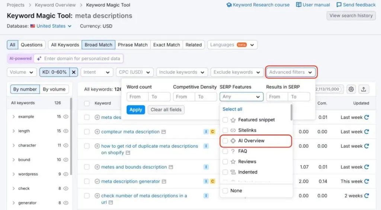
Task: Click SERP icon next to meta description generator
Action: tap(164, 181)
